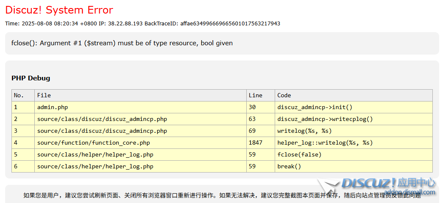Click row number 4 cell

pyautogui.click(x=23, y=143)
